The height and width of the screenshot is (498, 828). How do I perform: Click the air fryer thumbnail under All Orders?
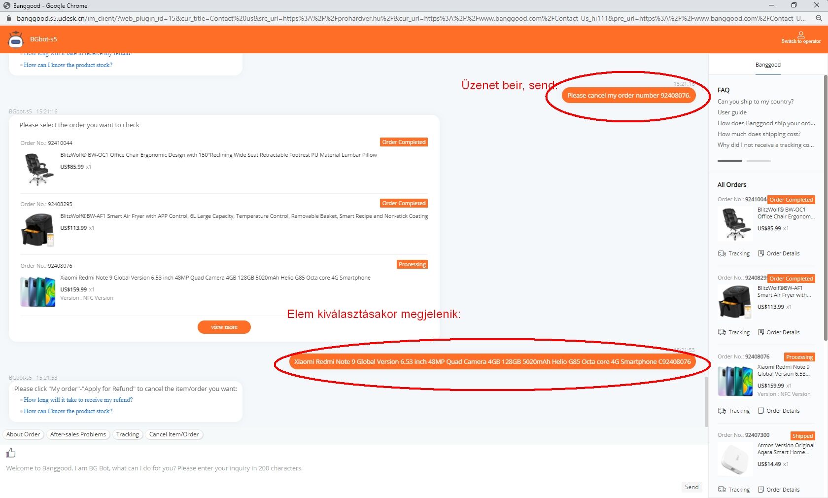[x=735, y=302]
